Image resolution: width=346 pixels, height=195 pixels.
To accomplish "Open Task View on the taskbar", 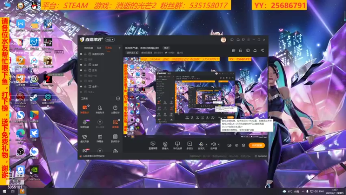I will [13, 192].
